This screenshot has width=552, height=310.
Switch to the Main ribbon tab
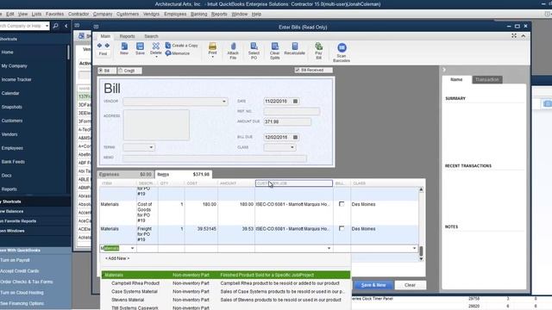click(105, 36)
